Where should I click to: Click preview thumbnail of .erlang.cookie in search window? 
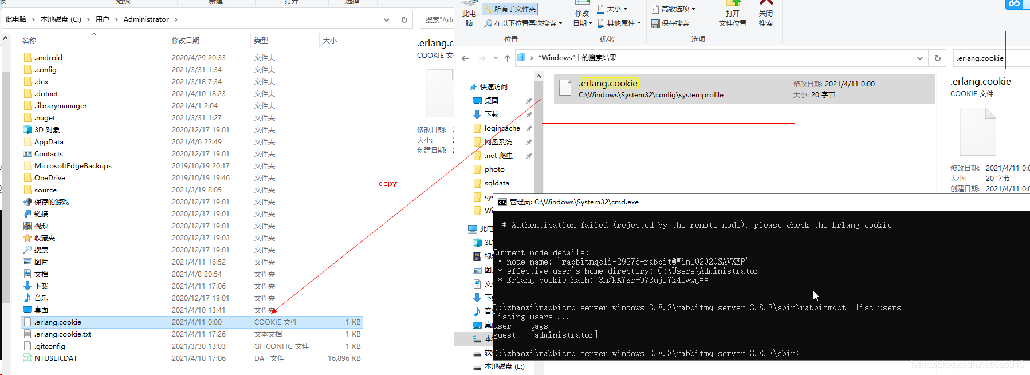[x=978, y=132]
